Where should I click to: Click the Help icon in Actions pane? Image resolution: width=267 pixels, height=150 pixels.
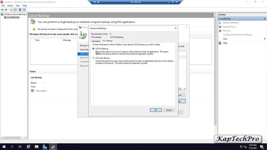click(220, 43)
